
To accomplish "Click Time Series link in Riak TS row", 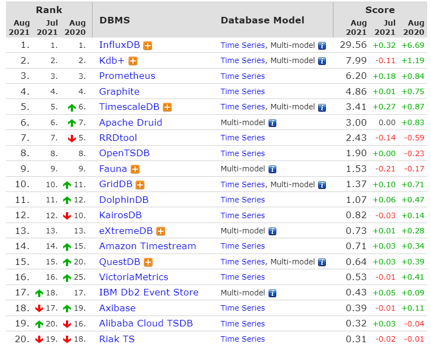I will tap(242, 339).
